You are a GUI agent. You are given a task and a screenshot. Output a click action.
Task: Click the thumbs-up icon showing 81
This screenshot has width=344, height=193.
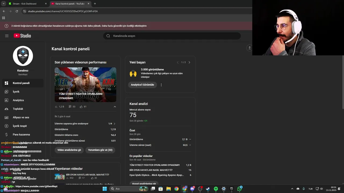(x=81, y=107)
